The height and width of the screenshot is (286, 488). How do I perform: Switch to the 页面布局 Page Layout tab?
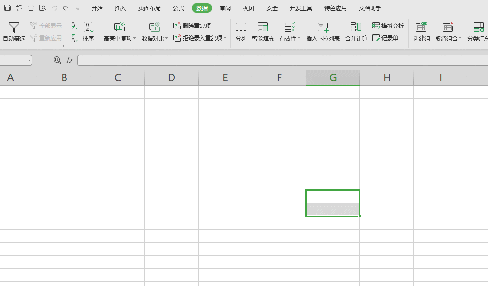(x=150, y=8)
